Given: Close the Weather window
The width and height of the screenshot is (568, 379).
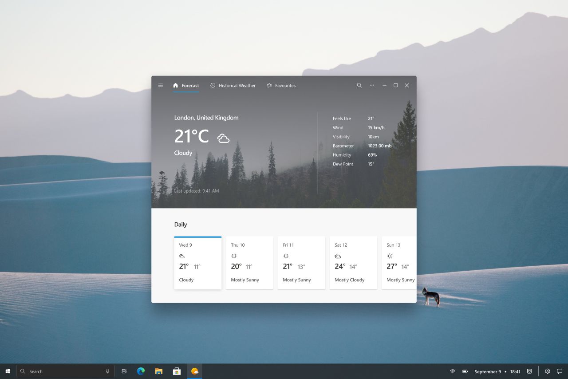Looking at the screenshot, I should pyautogui.click(x=407, y=86).
